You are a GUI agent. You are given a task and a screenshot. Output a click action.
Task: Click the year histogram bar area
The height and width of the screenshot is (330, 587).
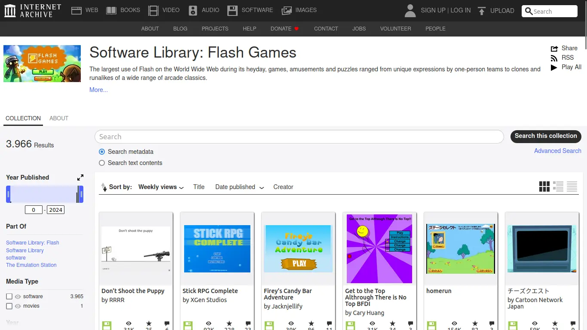pos(44,194)
